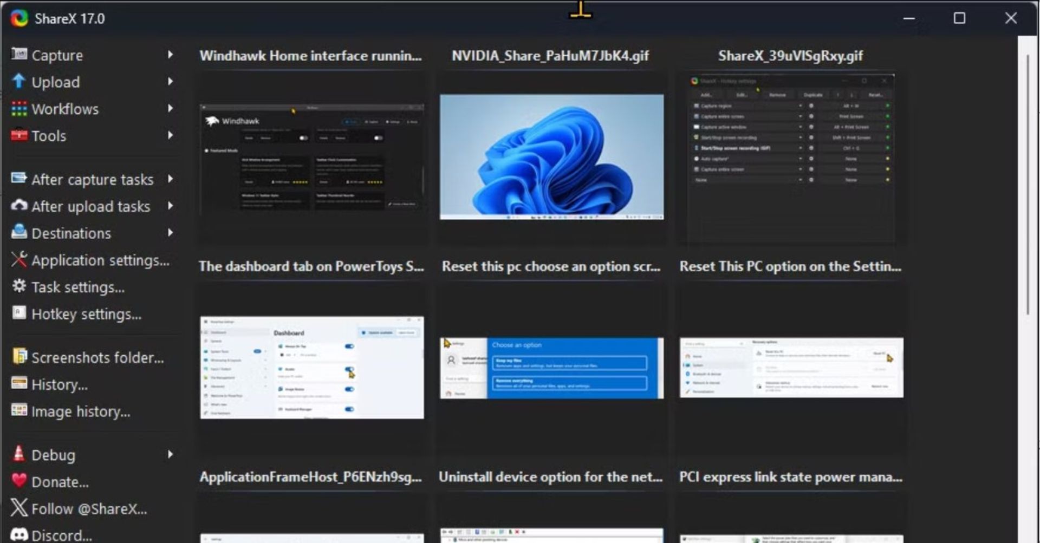Select the Reset This PC Settings thumbnail

(791, 368)
